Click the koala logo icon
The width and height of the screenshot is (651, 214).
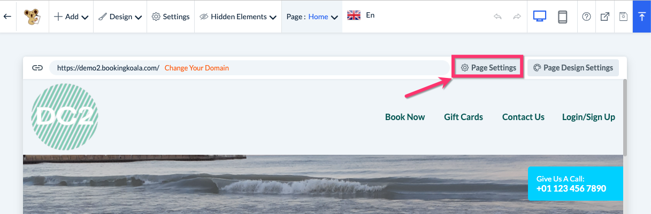tap(33, 17)
